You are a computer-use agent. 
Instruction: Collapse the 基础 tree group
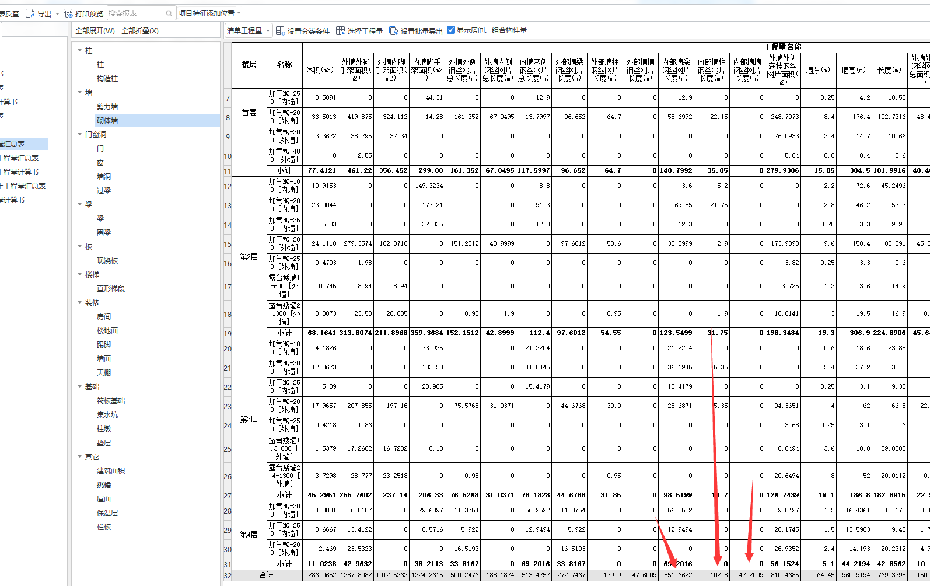80,386
